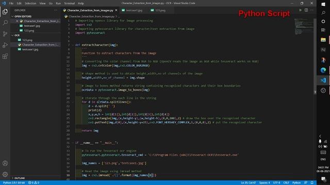
Task: Close Character_Extraction file in Open Editors
Action: click(x=17, y=21)
